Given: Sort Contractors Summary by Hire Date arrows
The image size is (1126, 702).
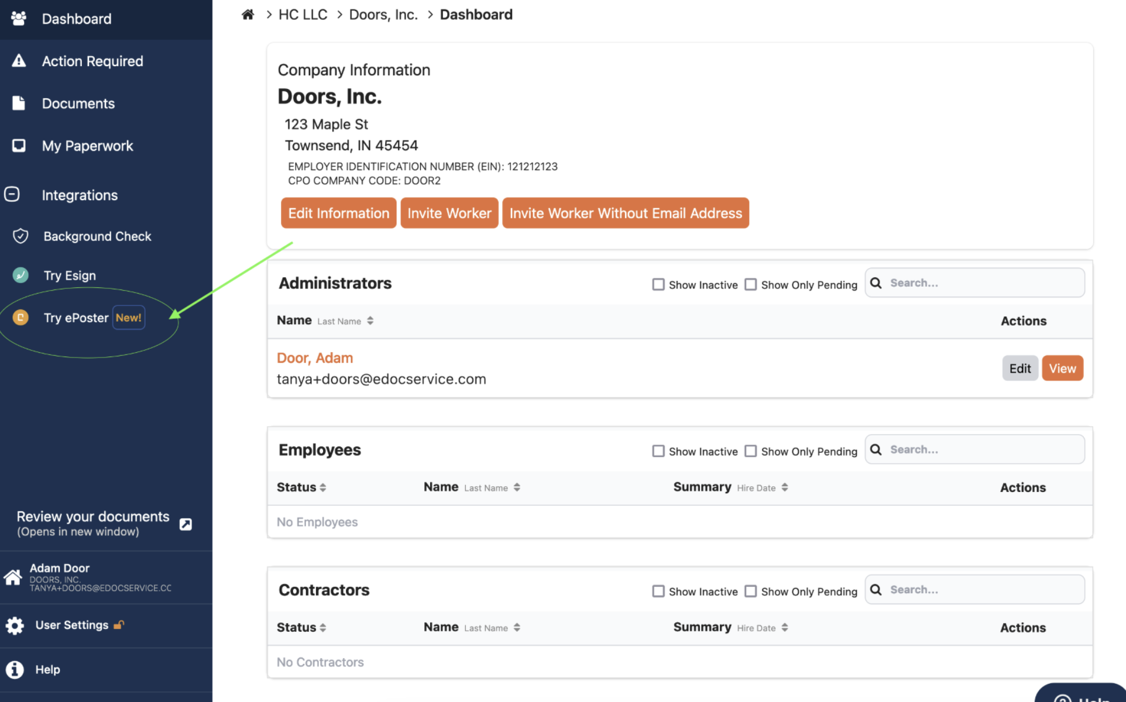Looking at the screenshot, I should pyautogui.click(x=785, y=627).
